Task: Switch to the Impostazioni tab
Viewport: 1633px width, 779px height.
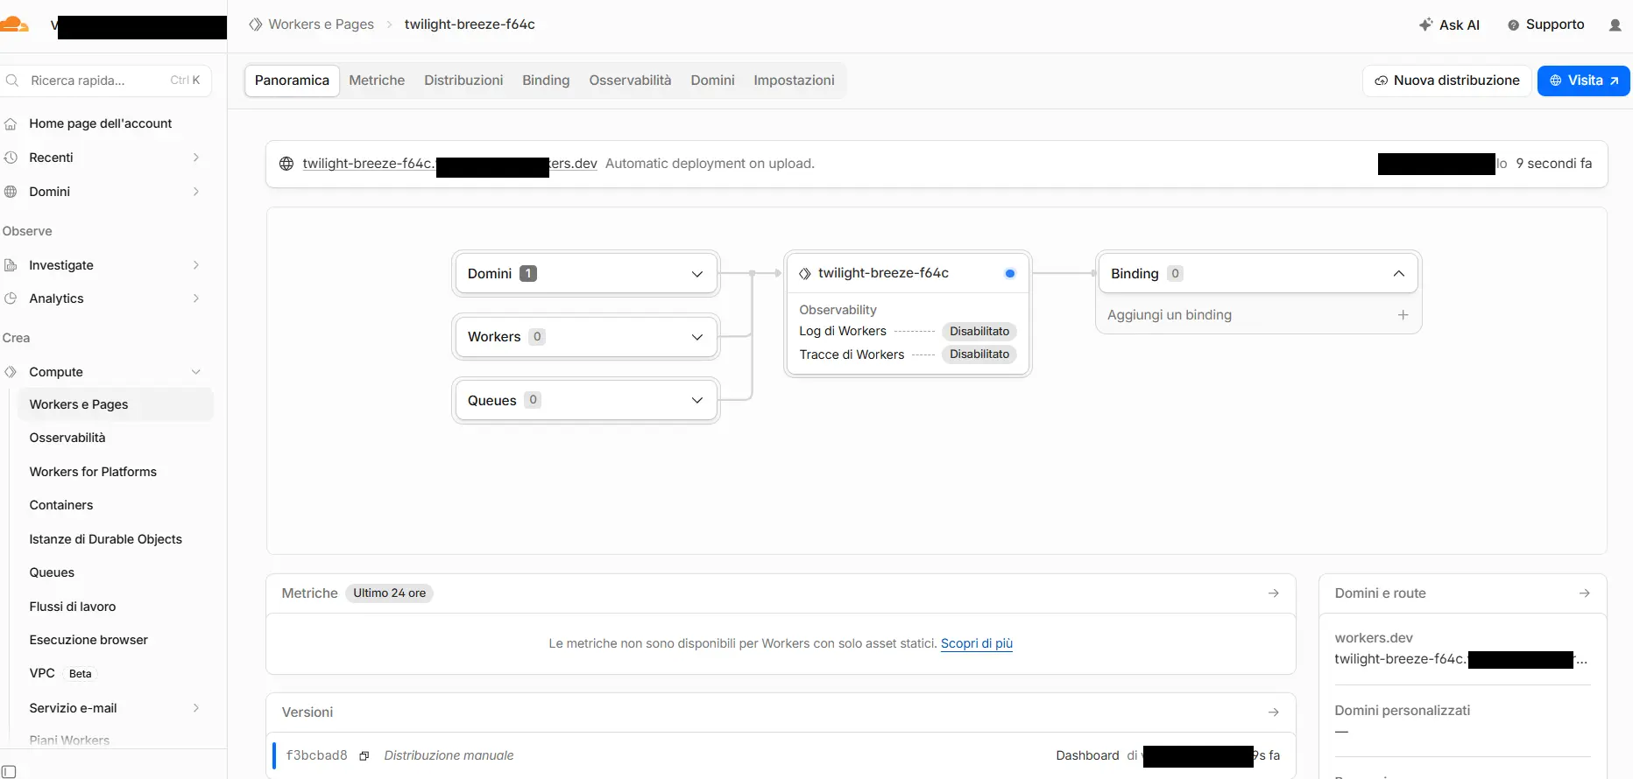Action: click(x=794, y=81)
